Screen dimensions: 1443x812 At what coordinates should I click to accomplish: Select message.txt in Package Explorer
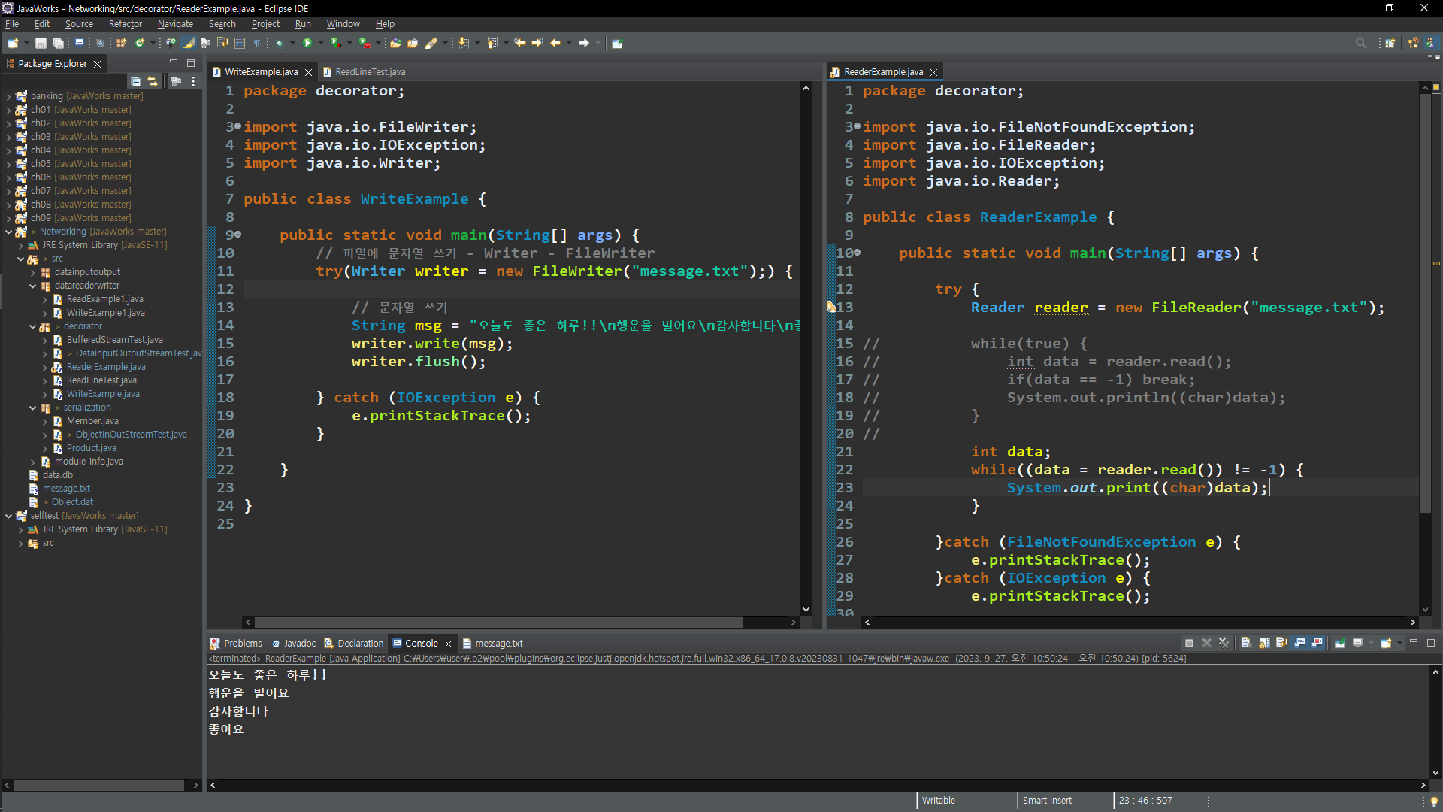(66, 489)
